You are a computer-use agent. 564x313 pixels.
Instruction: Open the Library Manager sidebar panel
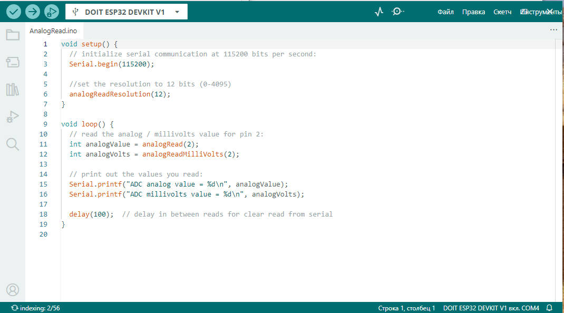click(13, 90)
